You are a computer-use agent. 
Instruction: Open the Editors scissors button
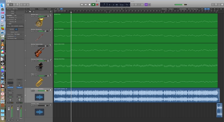point(28,4)
